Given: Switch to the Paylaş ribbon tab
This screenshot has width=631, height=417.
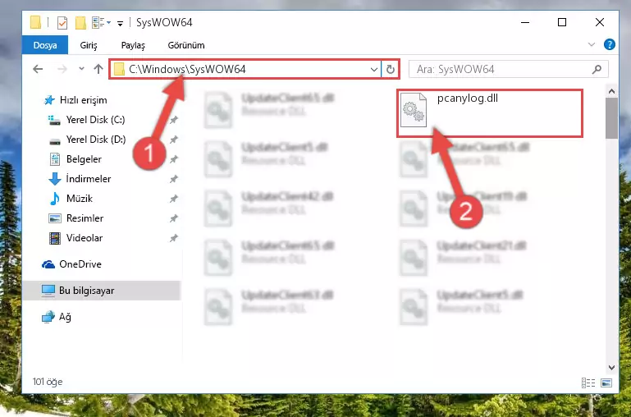Looking at the screenshot, I should [133, 45].
